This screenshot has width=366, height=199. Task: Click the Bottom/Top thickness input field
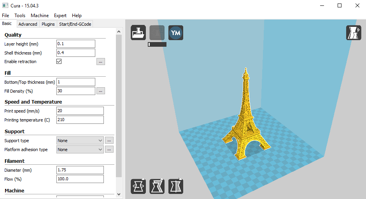tap(76, 82)
